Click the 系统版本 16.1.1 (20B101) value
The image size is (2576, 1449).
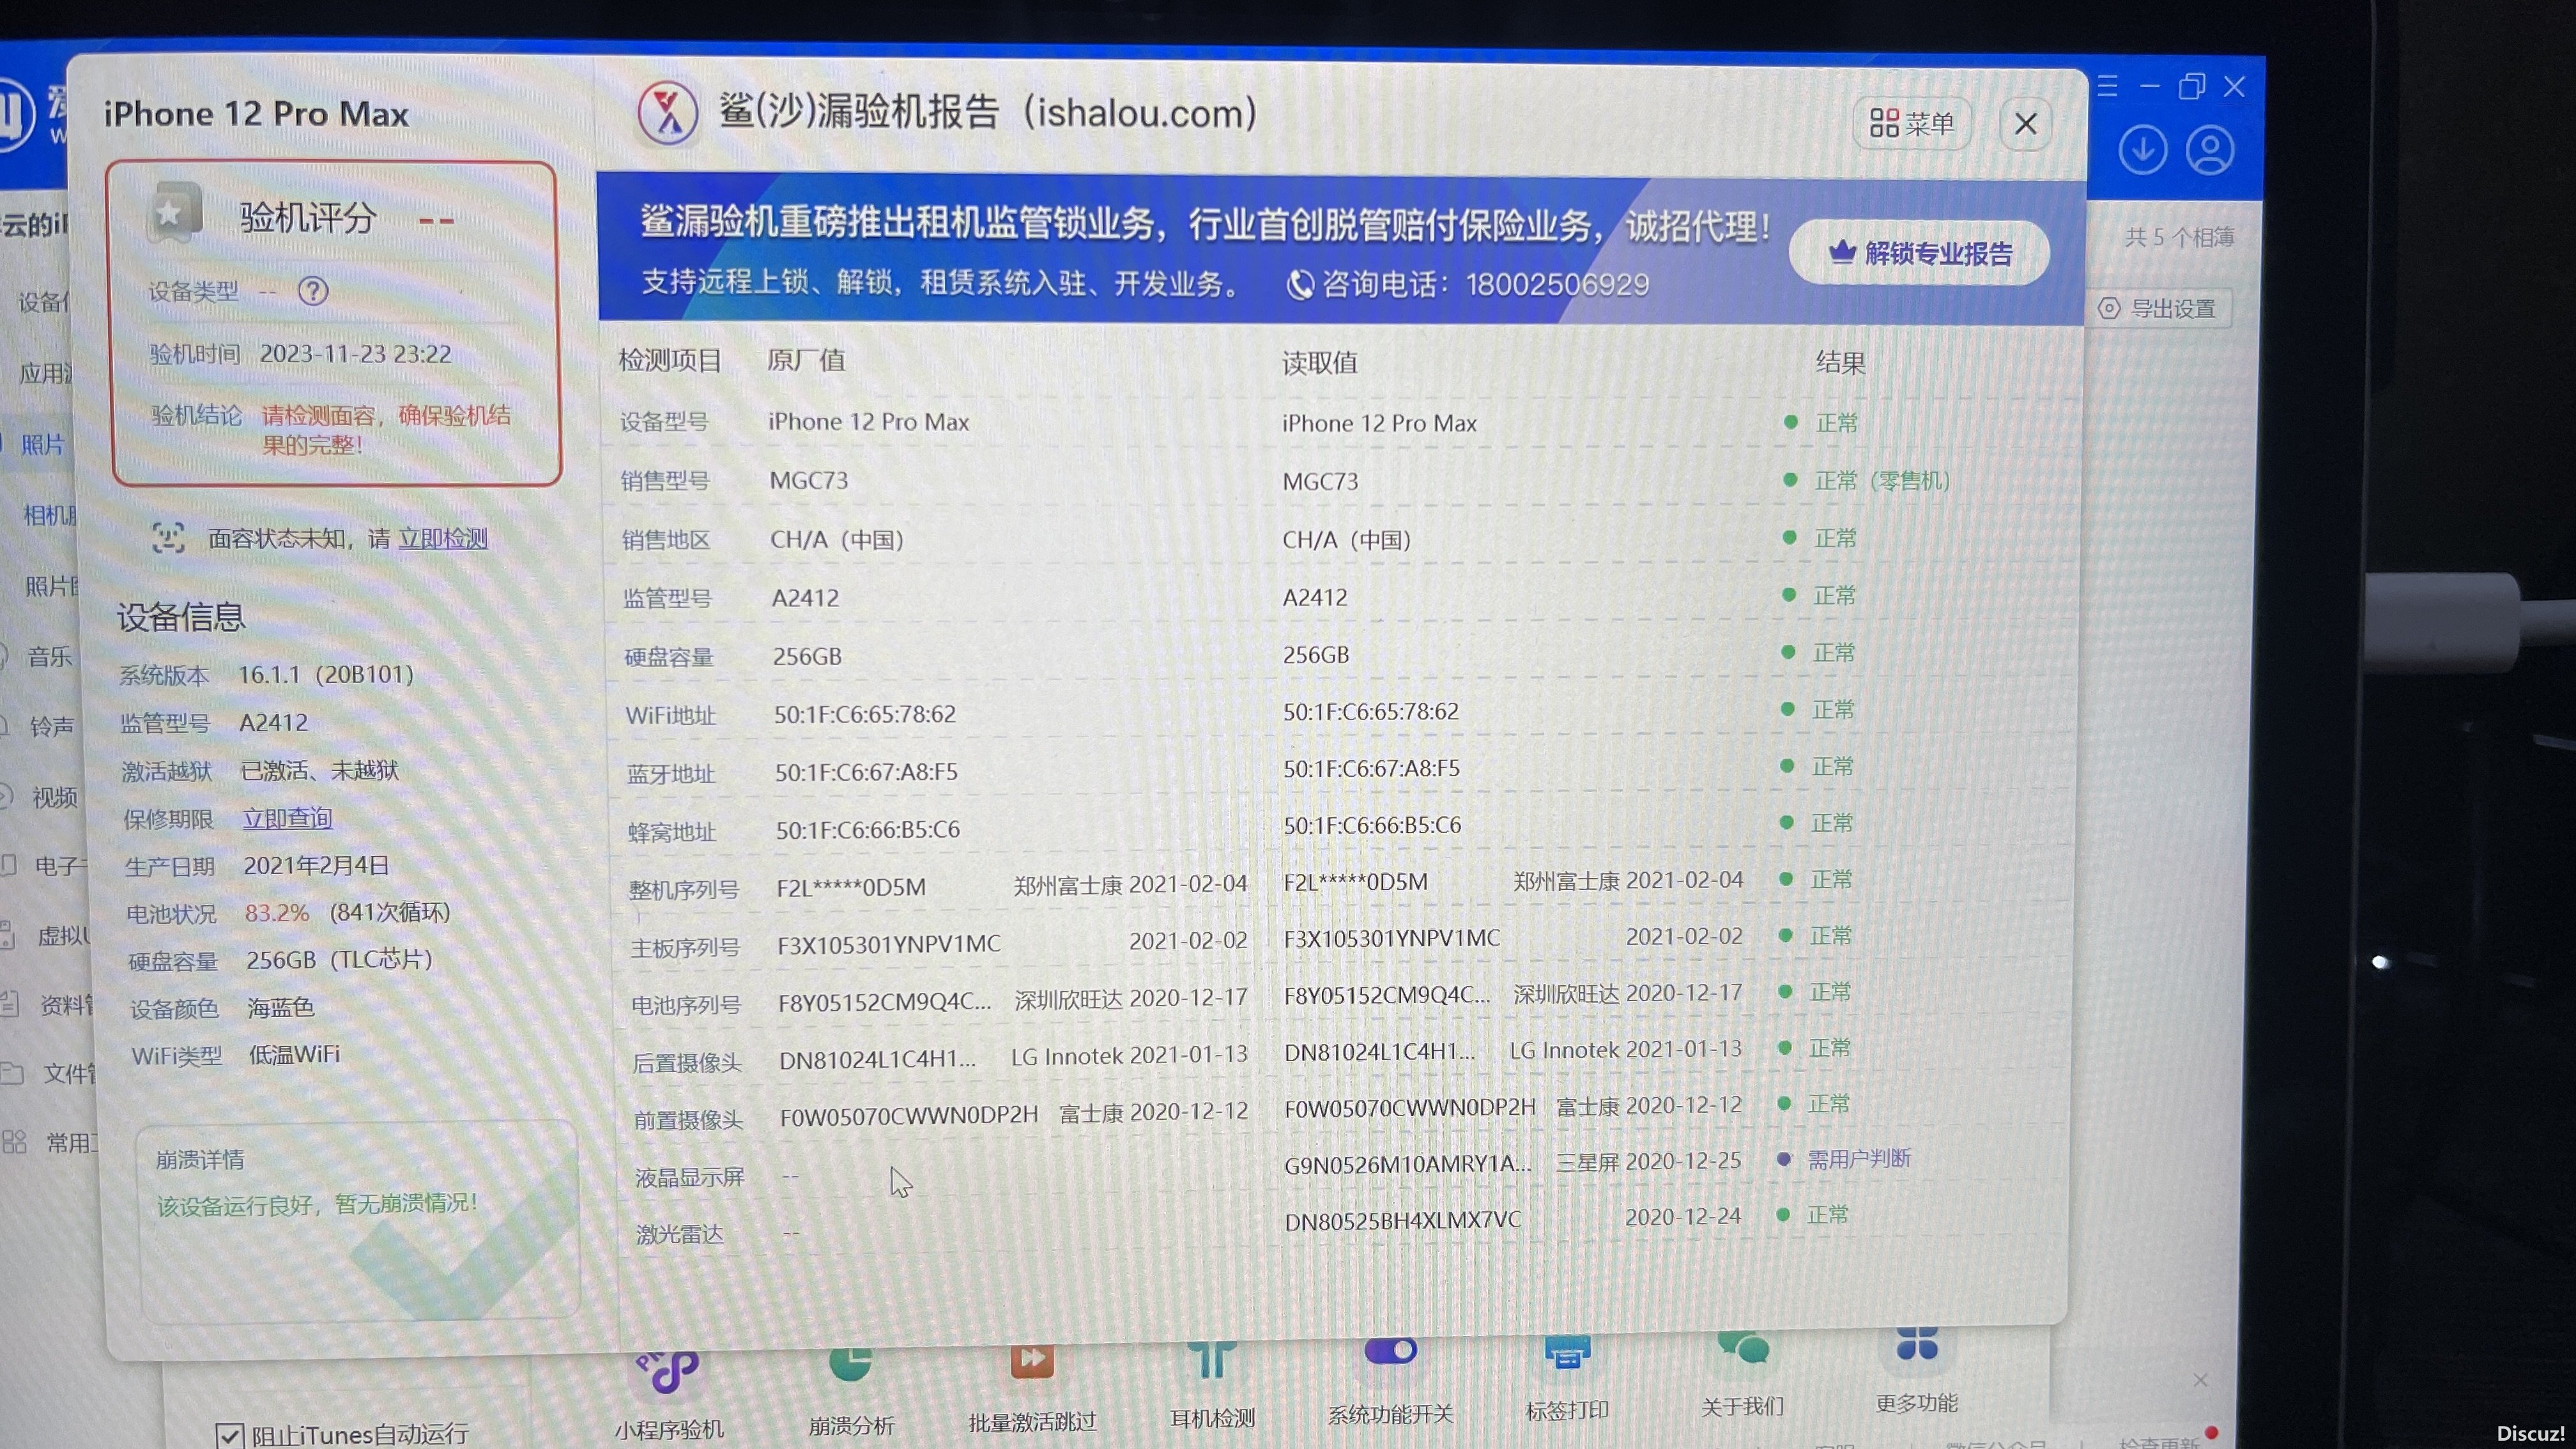[326, 674]
